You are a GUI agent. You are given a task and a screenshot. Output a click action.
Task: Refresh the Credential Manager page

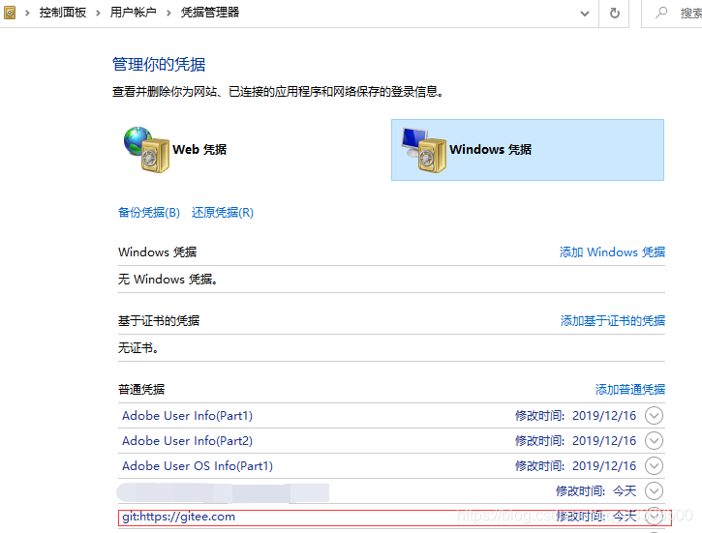pos(615,13)
